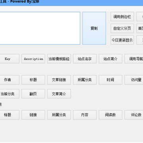Click the 标题 button beside 作者
Screen dimensions: 143x143
(x=33, y=80)
